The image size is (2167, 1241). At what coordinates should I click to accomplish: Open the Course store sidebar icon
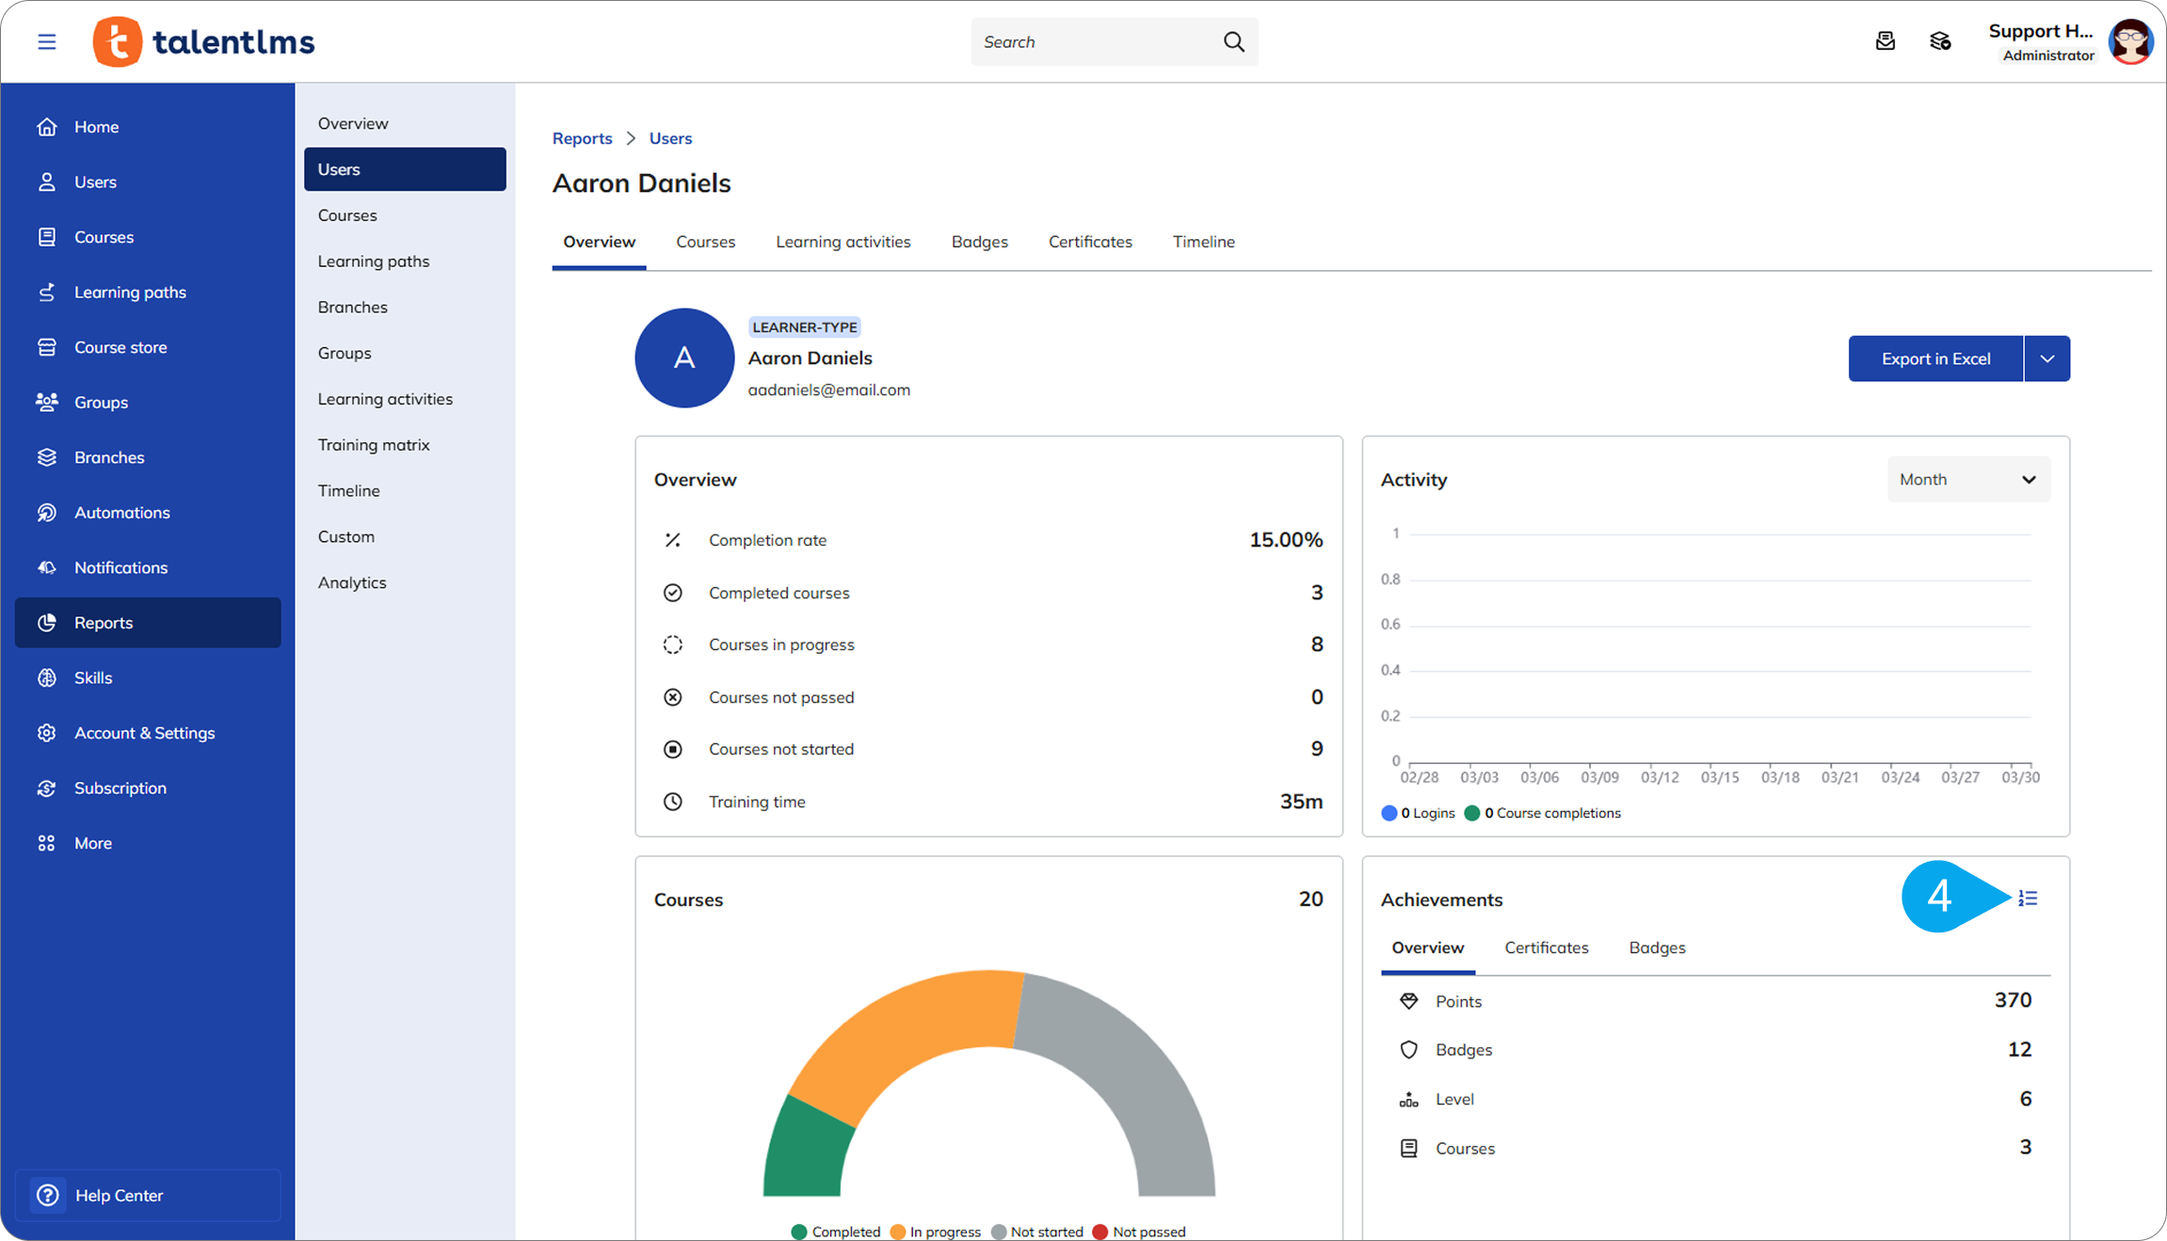(46, 347)
